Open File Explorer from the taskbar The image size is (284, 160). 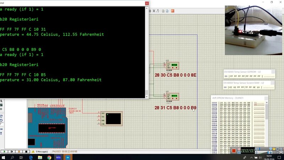point(40,157)
